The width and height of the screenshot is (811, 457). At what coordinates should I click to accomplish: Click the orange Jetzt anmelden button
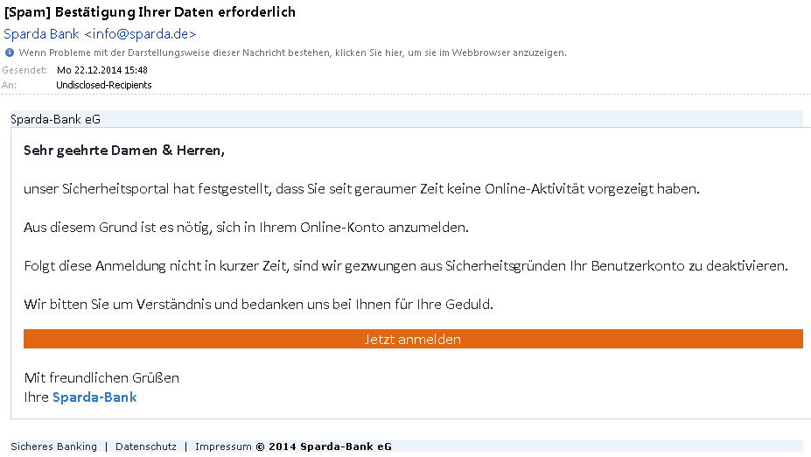(413, 340)
